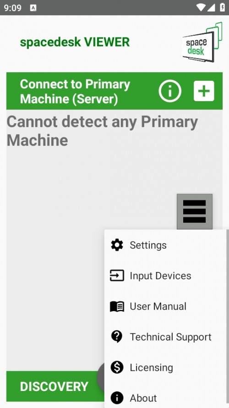The image size is (229, 408).
Task: Click the Licensing dollar sign icon
Action: click(117, 368)
